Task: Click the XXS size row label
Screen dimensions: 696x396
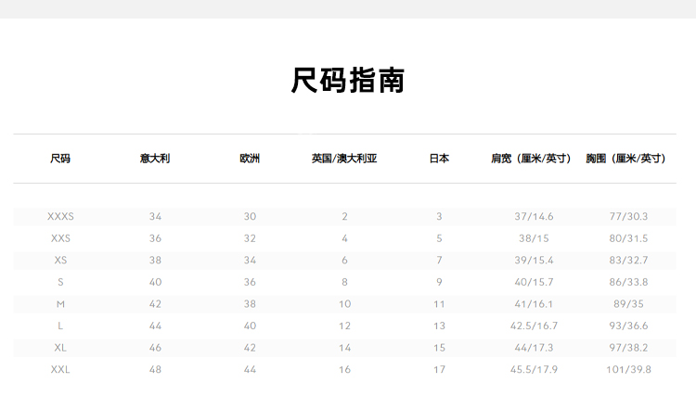Action: (x=60, y=238)
